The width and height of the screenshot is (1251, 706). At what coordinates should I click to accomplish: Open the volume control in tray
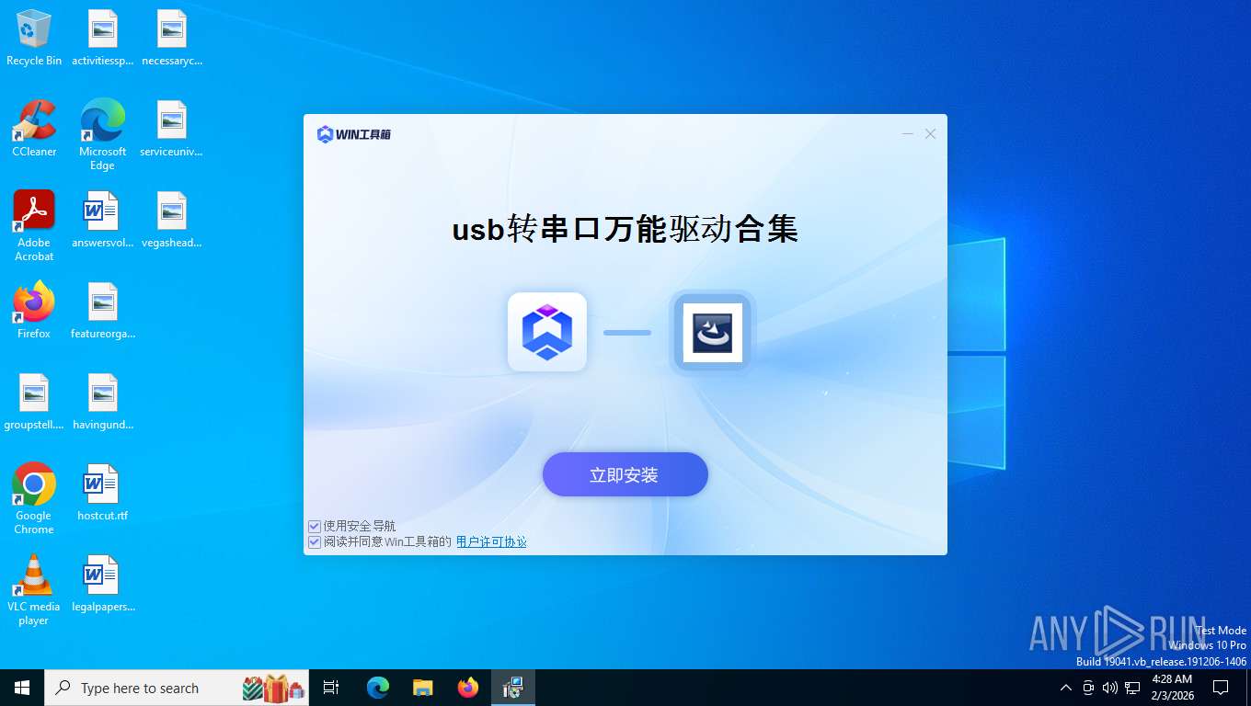1110,688
